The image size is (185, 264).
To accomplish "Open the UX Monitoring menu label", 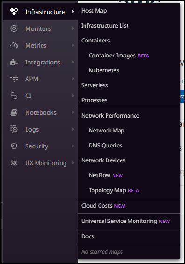I will [46, 163].
